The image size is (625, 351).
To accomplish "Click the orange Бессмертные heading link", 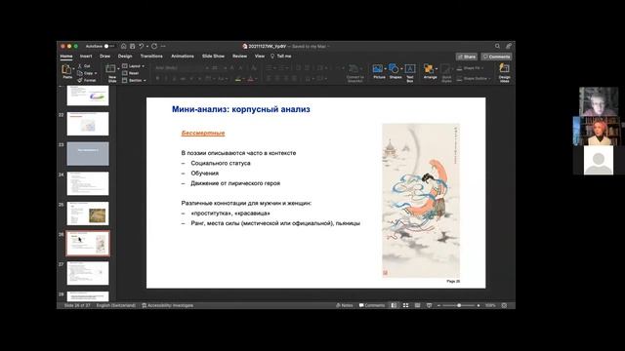I will tap(203, 133).
